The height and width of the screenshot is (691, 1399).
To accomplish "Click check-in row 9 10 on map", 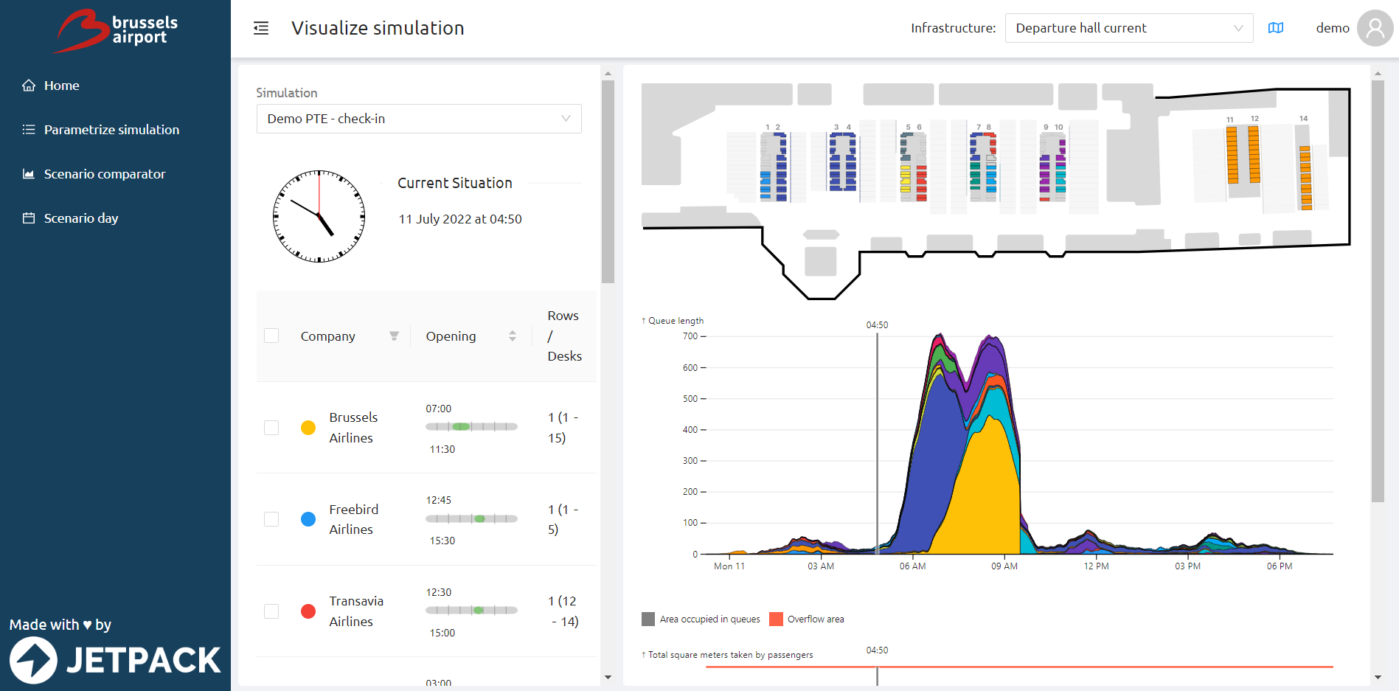I will tap(1052, 169).
